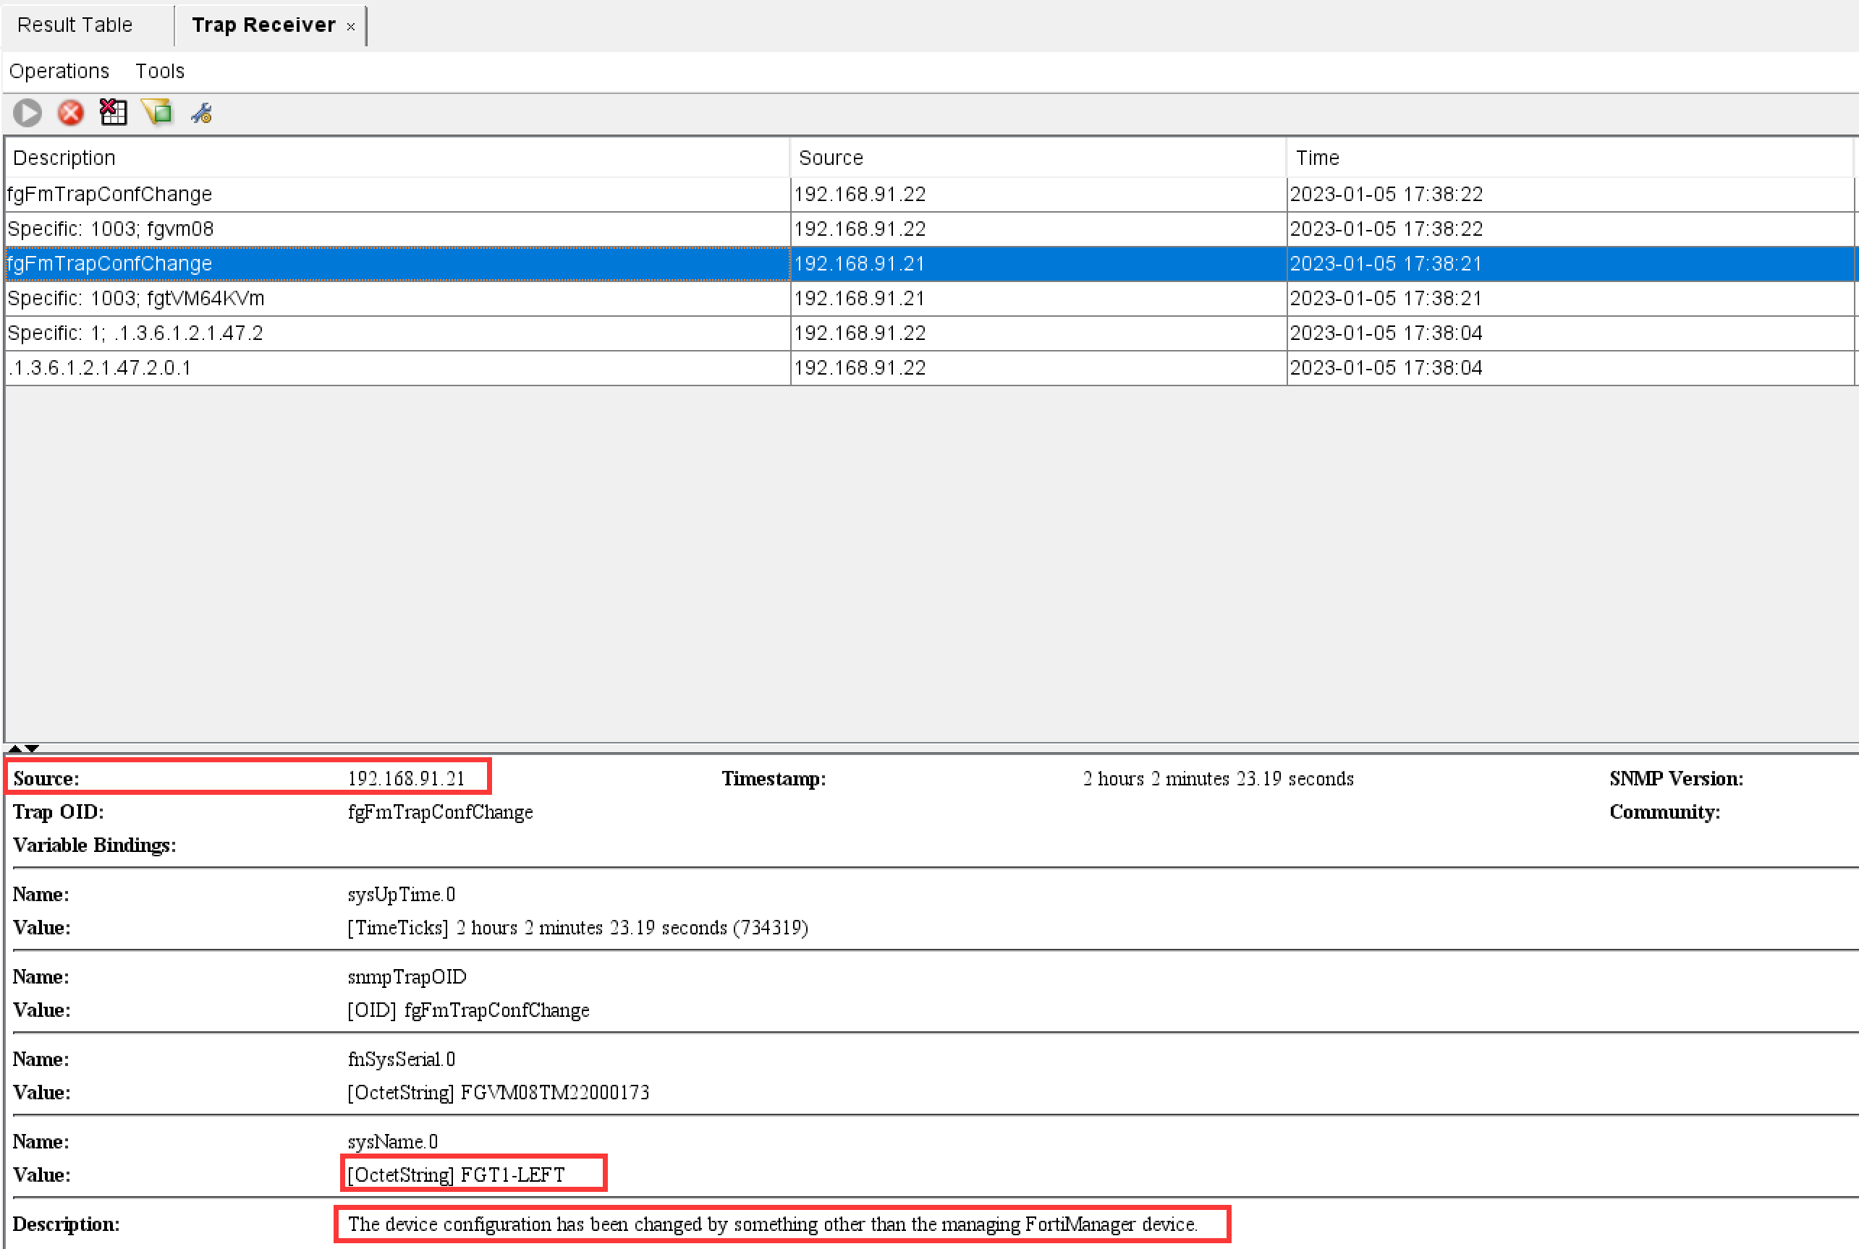Click the red Stop receiver icon
The width and height of the screenshot is (1859, 1249).
click(70, 112)
